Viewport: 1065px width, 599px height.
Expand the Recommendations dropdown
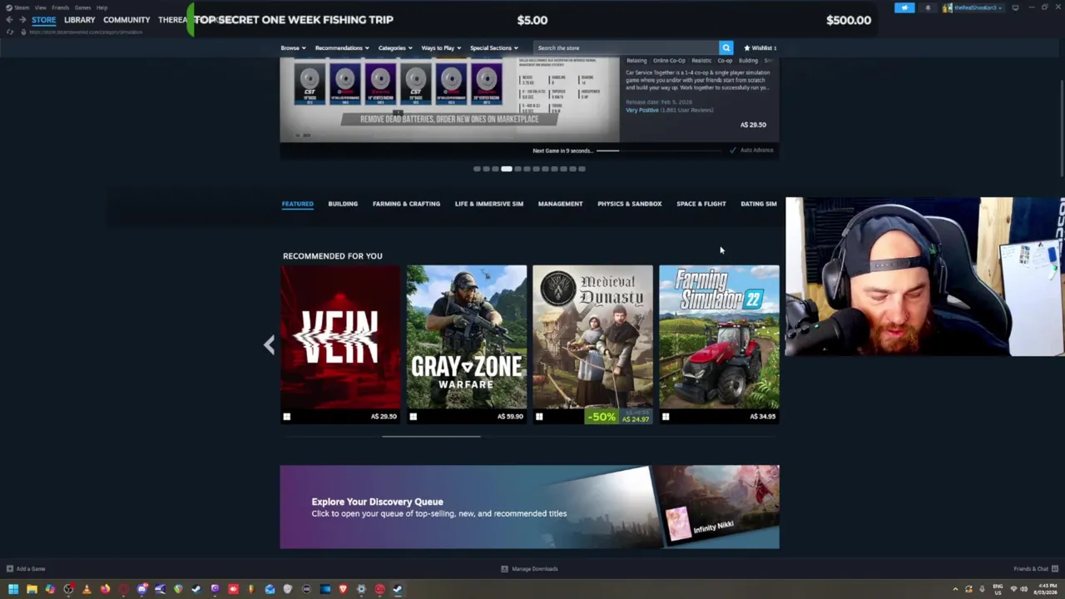[342, 48]
